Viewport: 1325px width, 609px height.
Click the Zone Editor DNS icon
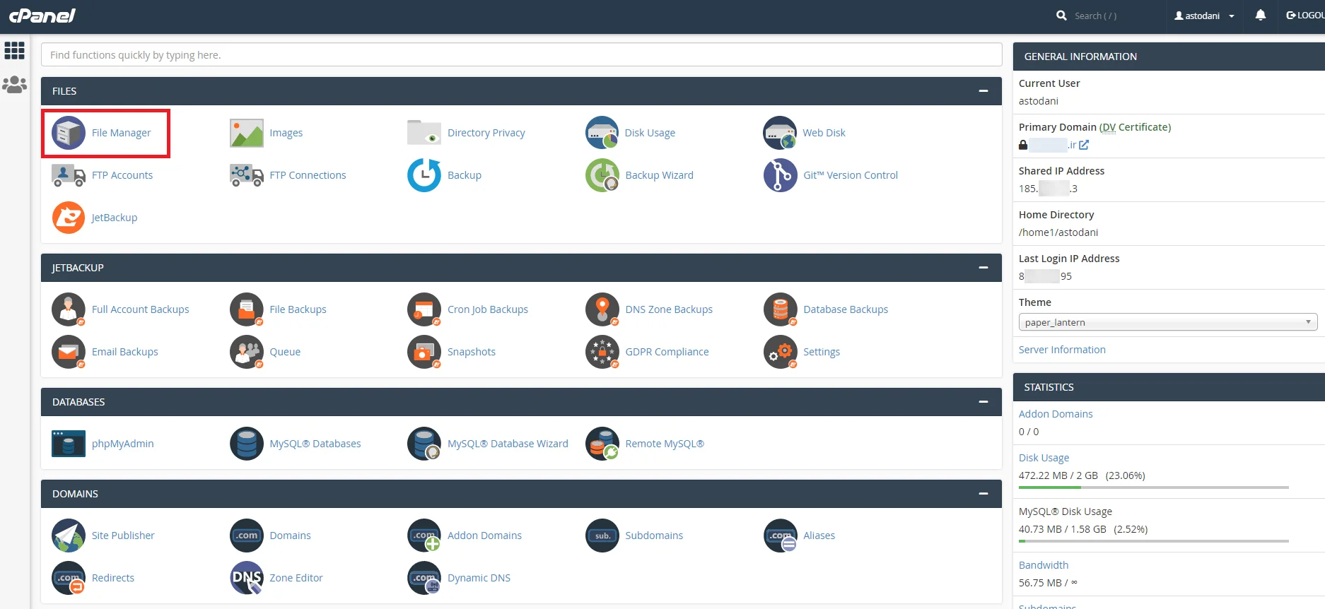pyautogui.click(x=246, y=578)
